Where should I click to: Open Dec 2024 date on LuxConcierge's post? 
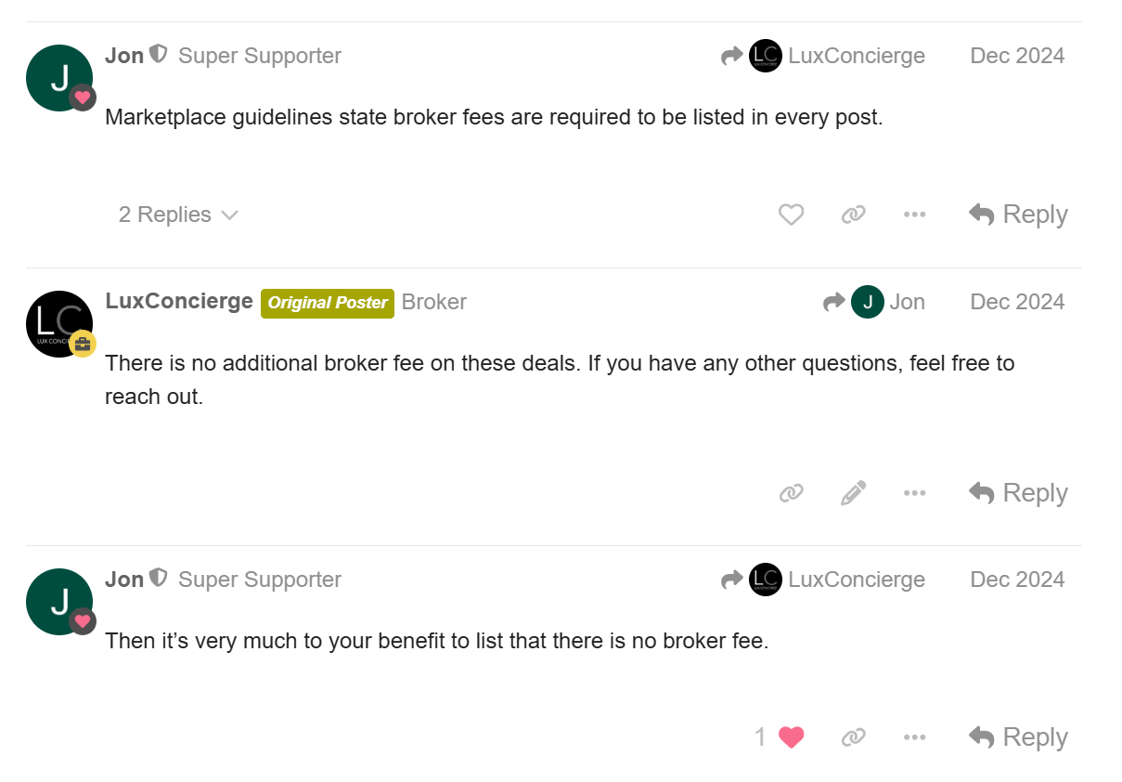(1017, 302)
